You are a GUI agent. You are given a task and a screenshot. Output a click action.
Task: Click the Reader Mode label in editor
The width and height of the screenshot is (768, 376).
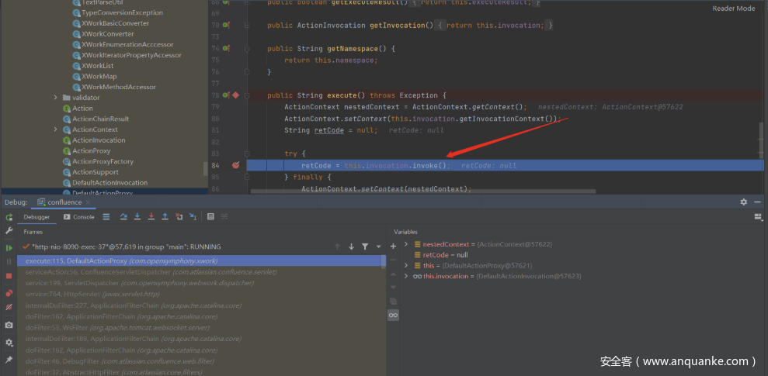click(733, 9)
